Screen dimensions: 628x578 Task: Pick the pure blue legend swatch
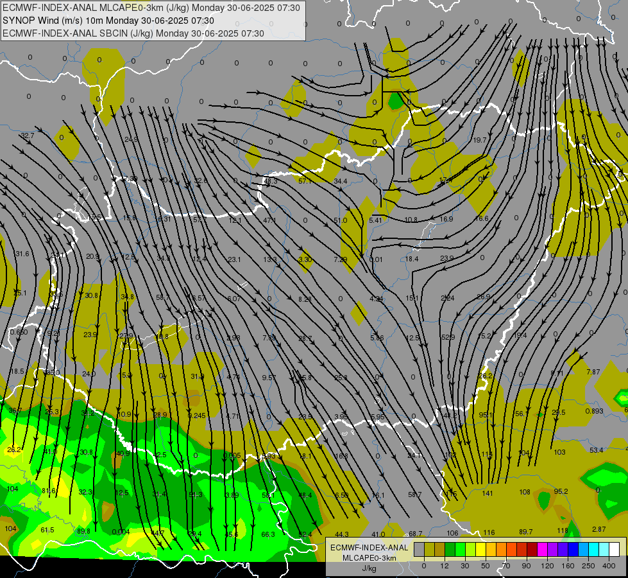573,550
